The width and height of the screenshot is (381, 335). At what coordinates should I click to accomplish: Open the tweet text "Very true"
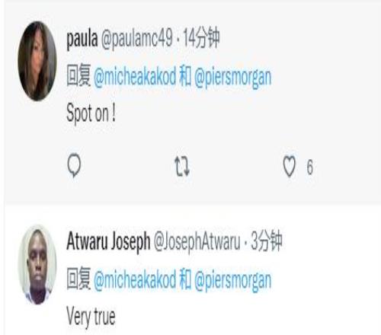91,317
